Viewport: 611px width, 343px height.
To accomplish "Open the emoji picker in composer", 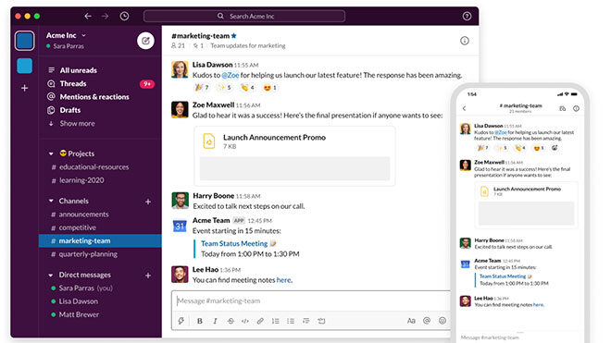I will (443, 321).
